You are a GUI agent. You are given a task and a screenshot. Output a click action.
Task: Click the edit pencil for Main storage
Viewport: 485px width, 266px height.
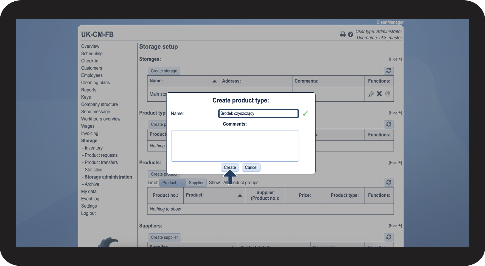tap(371, 94)
